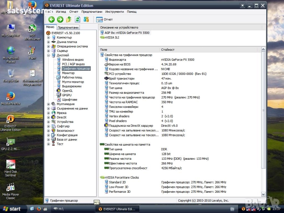Open the Изглед menu
The height and width of the screenshot is (213, 284).
coord(61,12)
